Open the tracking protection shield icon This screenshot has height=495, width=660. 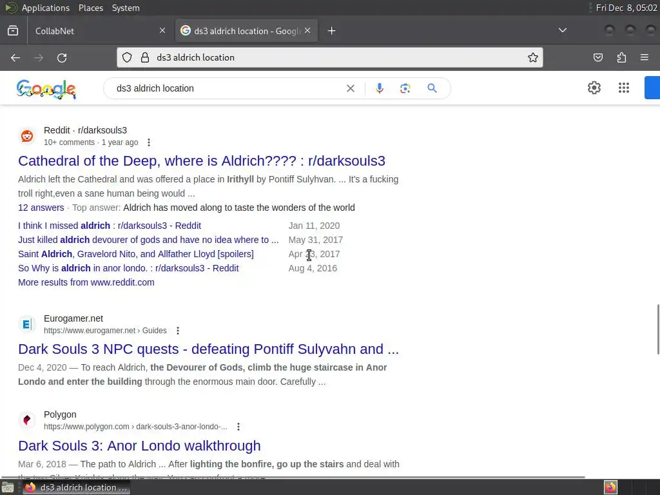(x=127, y=57)
